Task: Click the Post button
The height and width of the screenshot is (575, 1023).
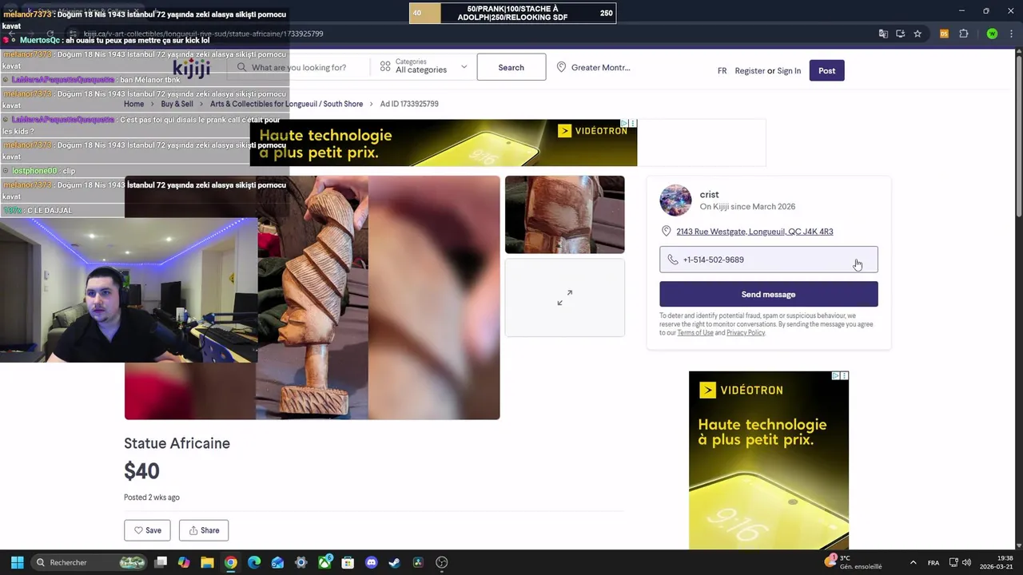Action: [826, 71]
